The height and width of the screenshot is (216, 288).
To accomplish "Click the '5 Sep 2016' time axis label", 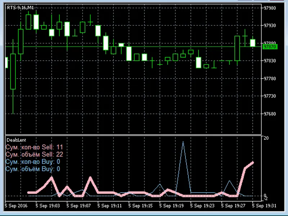I will coord(16,206).
